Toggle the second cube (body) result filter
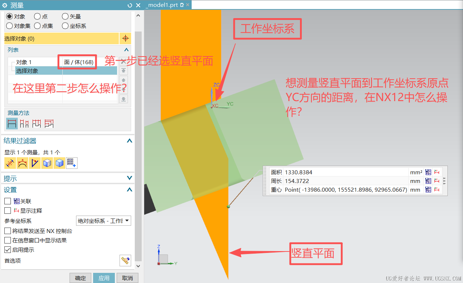 [59, 163]
